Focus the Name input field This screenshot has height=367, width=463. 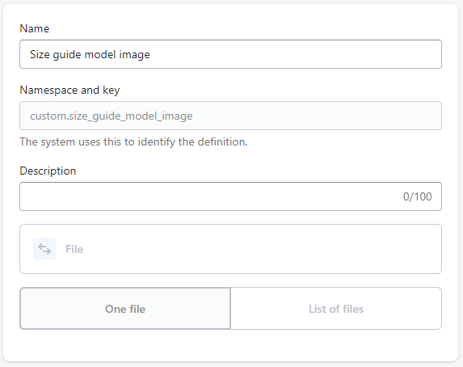tap(230, 54)
